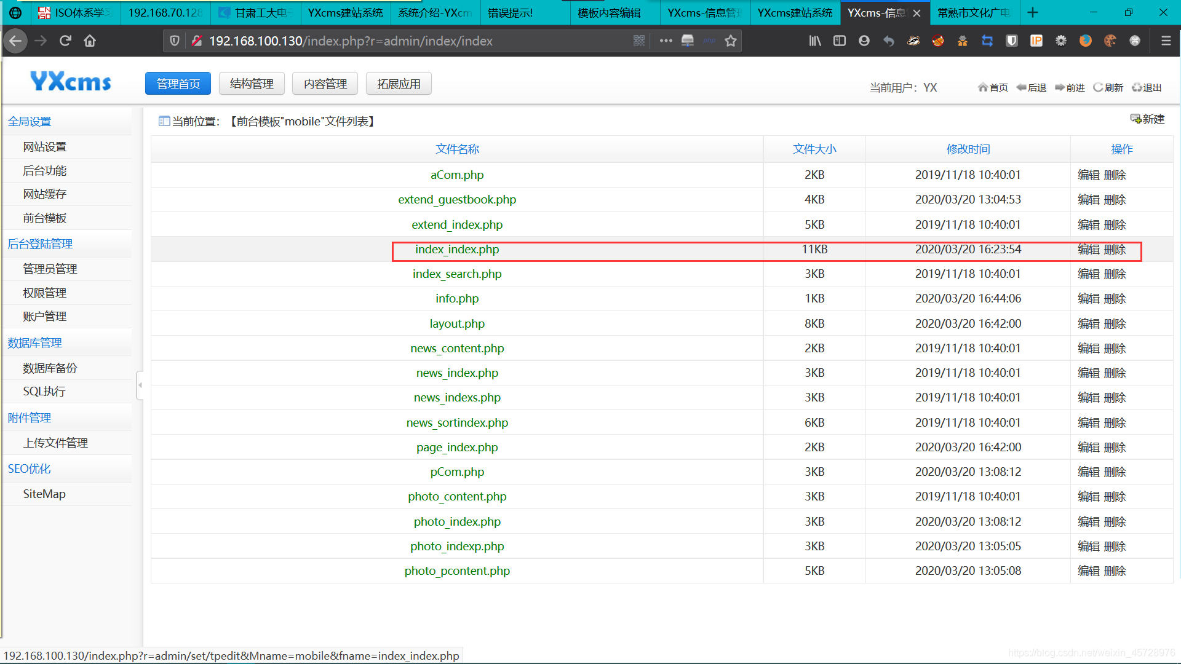
Task: Click the 数据库管理 section header
Action: [x=35, y=343]
